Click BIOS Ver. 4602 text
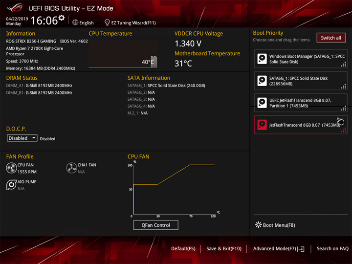Screen dimensions: 352x264 click(74, 41)
